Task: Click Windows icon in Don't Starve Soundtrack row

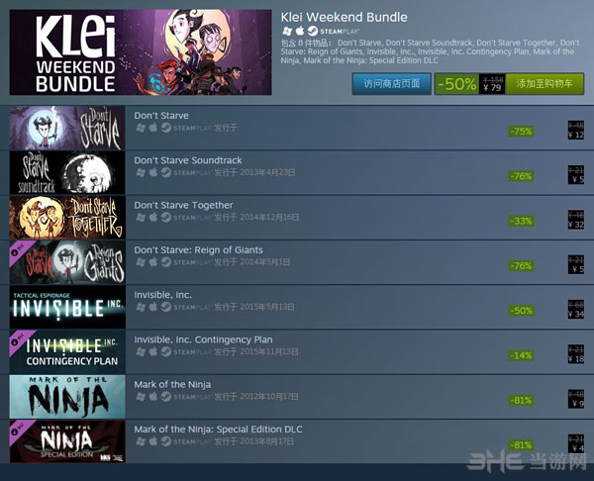Action: click(141, 173)
